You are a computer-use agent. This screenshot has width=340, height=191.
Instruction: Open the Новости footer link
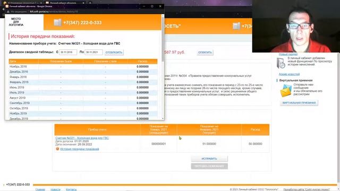[55, 189]
